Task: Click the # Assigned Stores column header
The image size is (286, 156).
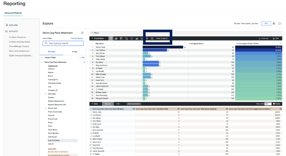Action: 197,44
